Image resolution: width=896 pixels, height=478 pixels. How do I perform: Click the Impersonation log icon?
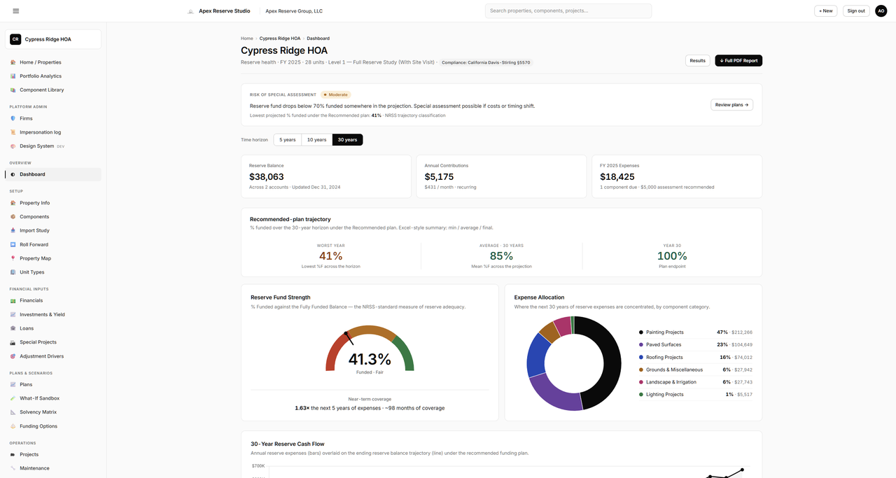tap(13, 132)
